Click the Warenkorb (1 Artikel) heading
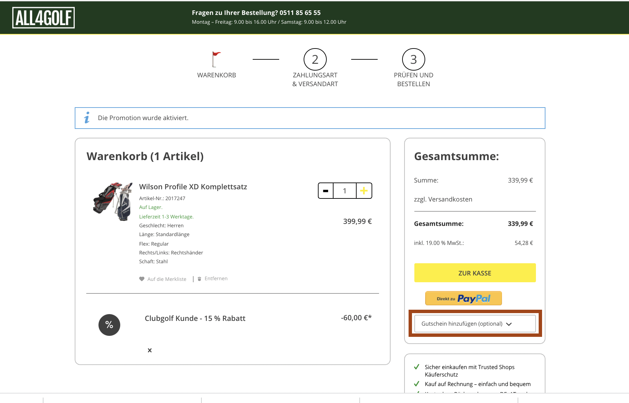629x403 pixels. pos(145,156)
